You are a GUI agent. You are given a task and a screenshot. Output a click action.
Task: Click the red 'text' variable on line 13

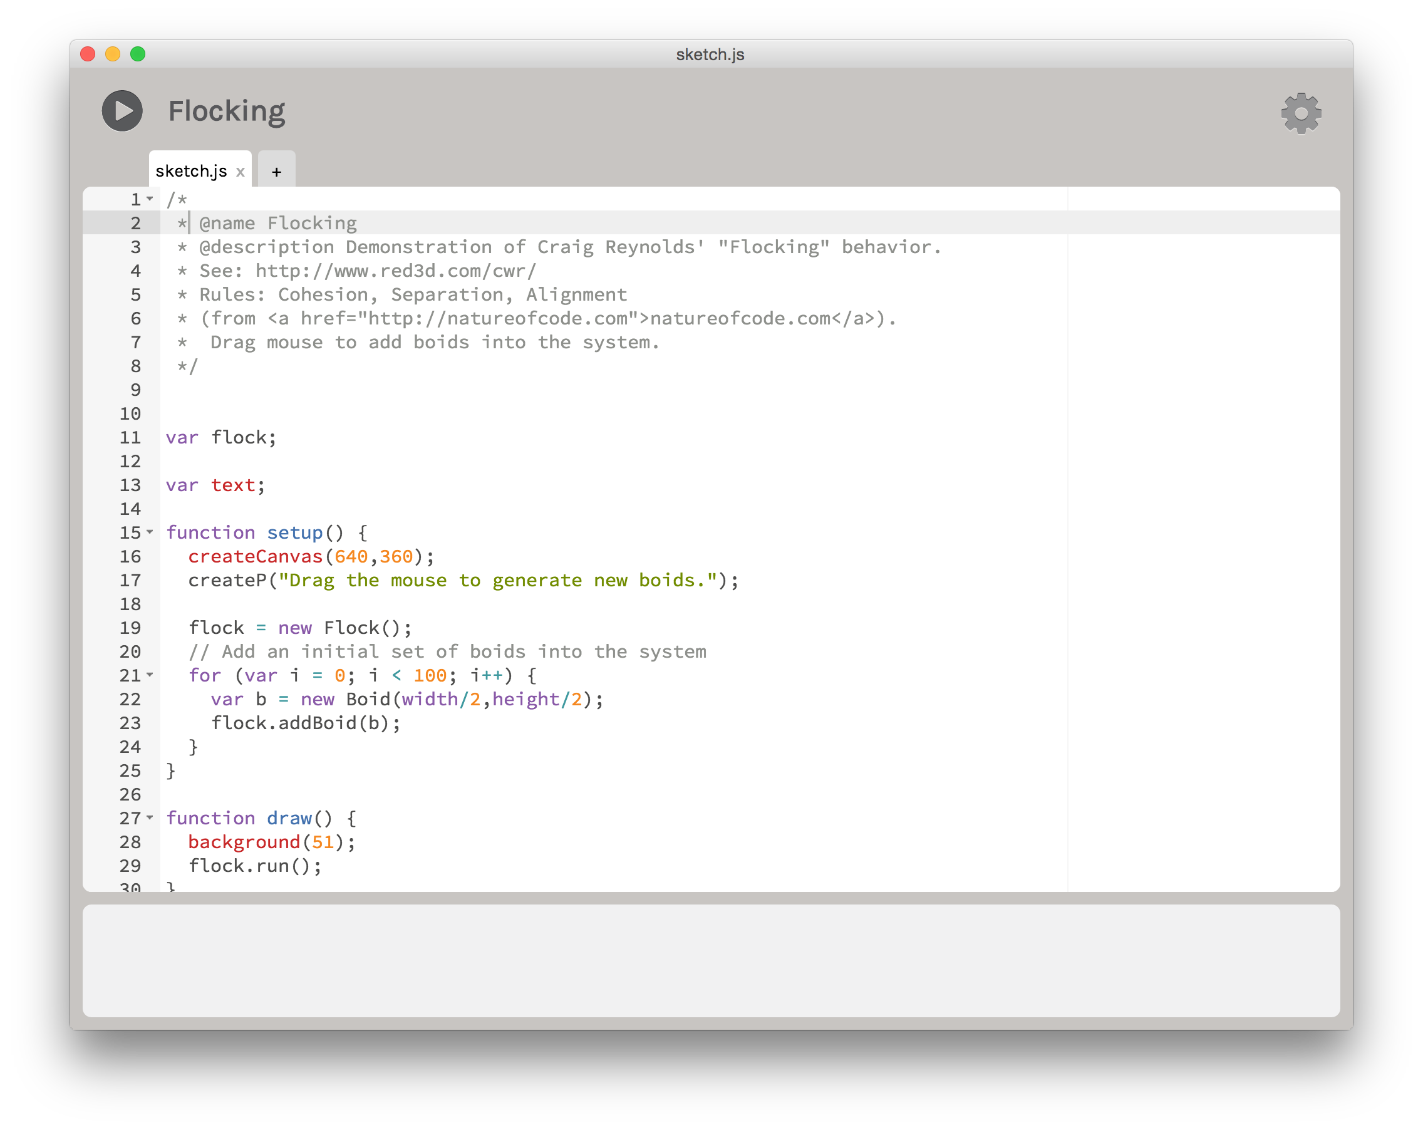233,485
